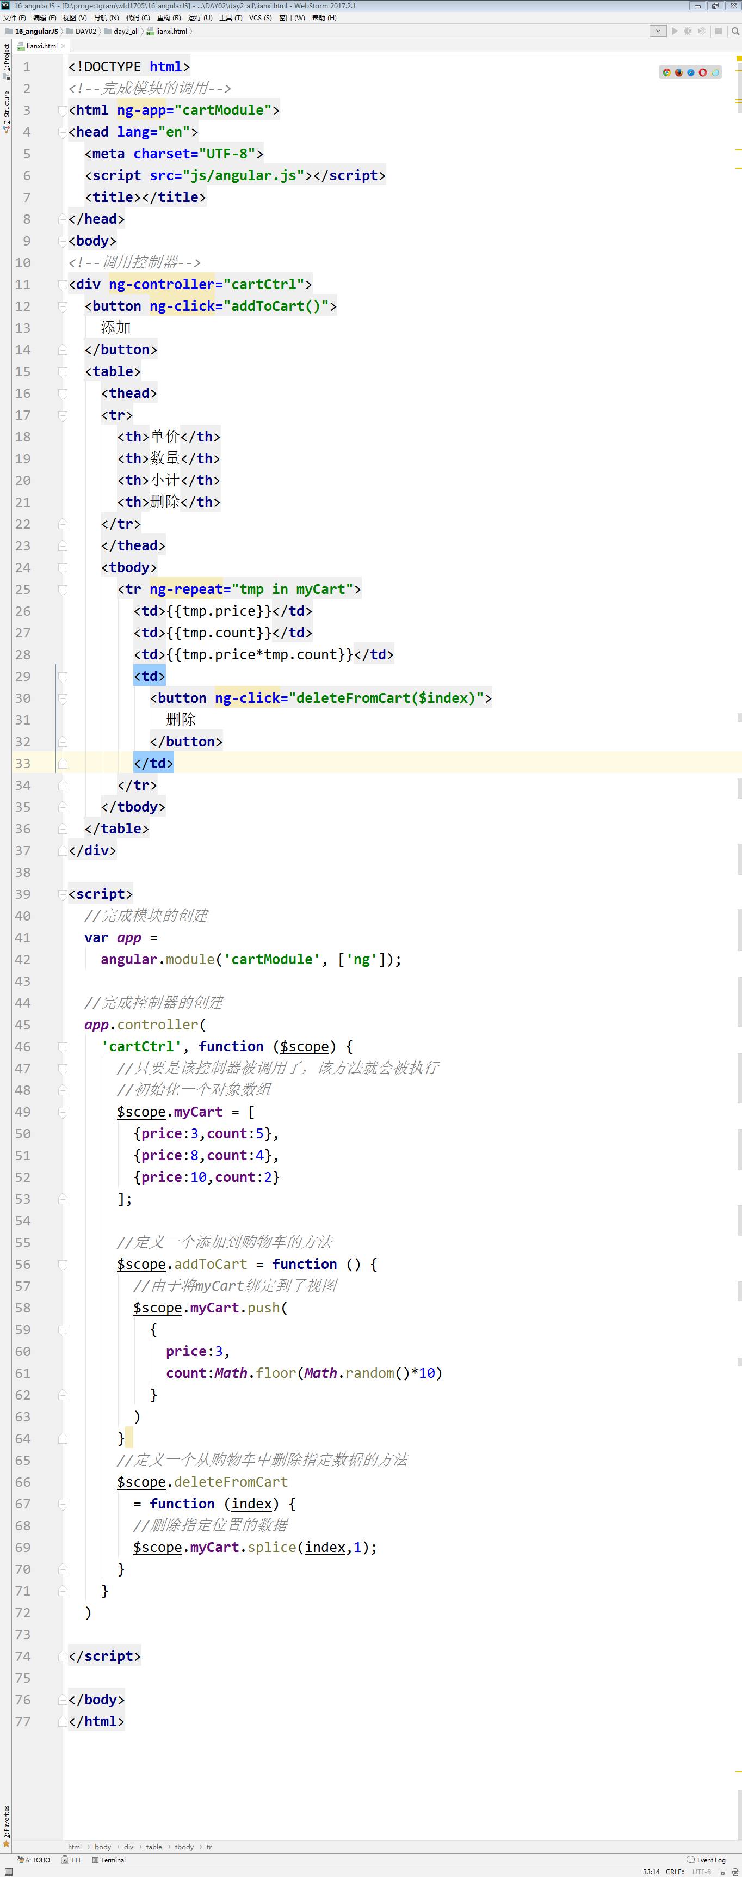The width and height of the screenshot is (742, 1877).
Task: Click lianxi.html in navigation bar
Action: tap(167, 32)
